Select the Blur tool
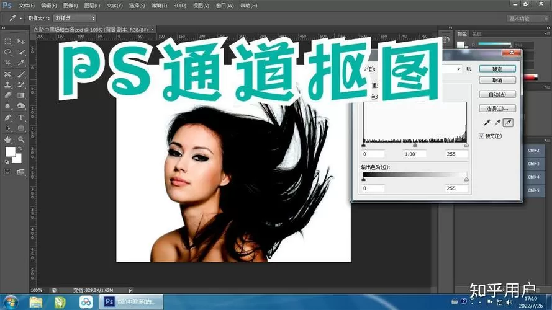The image size is (552, 310). [x=7, y=106]
